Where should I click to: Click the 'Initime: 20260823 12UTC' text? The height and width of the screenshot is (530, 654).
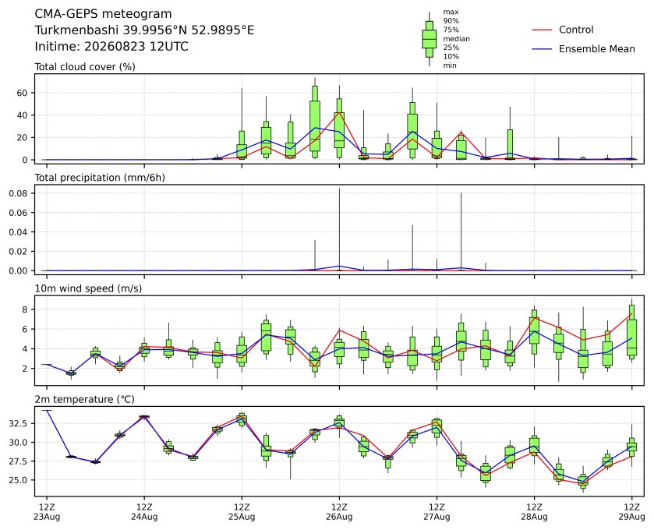[x=111, y=46]
